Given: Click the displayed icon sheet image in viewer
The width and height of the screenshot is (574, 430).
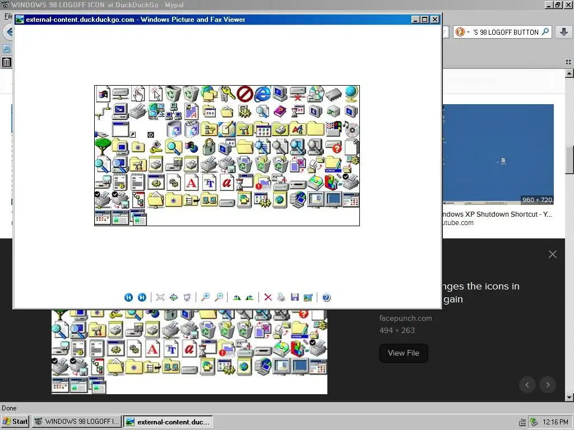Looking at the screenshot, I should [x=227, y=156].
